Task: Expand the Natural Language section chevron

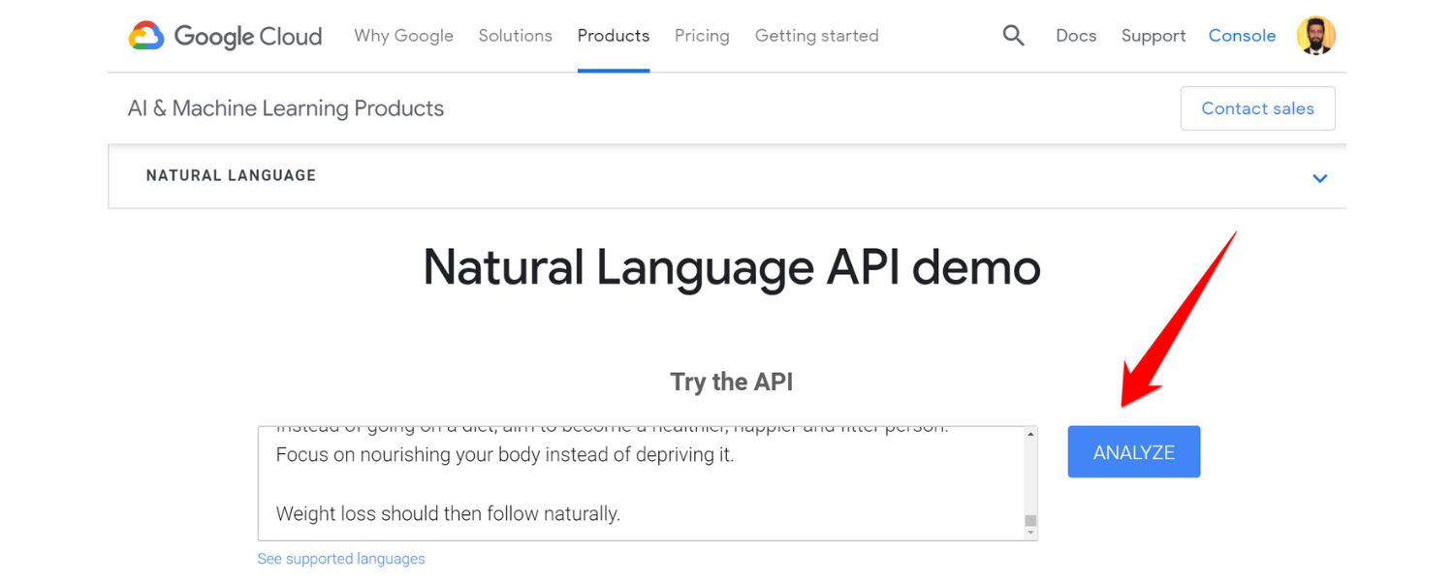Action: [1319, 178]
